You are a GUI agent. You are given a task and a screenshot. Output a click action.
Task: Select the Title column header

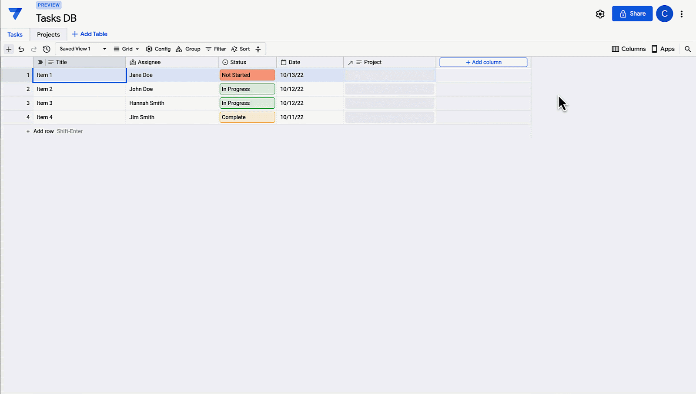click(x=80, y=62)
